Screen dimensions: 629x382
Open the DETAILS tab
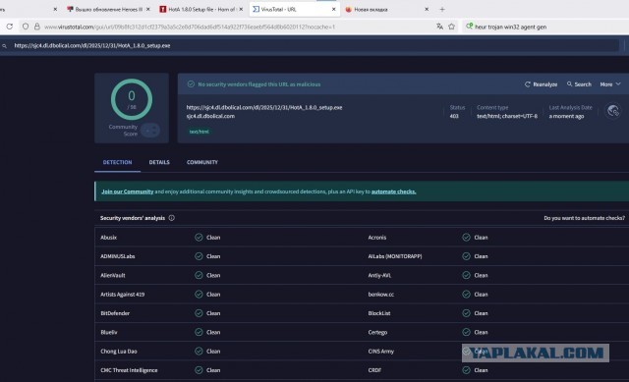pos(159,162)
